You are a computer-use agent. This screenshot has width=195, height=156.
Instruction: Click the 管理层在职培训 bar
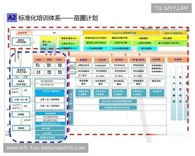pyautogui.click(x=50, y=137)
